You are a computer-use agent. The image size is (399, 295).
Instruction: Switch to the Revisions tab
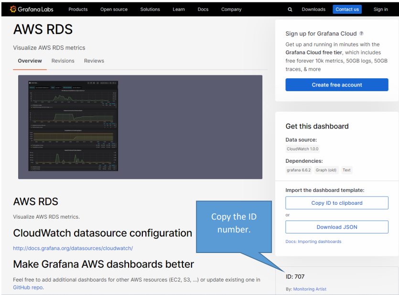63,61
